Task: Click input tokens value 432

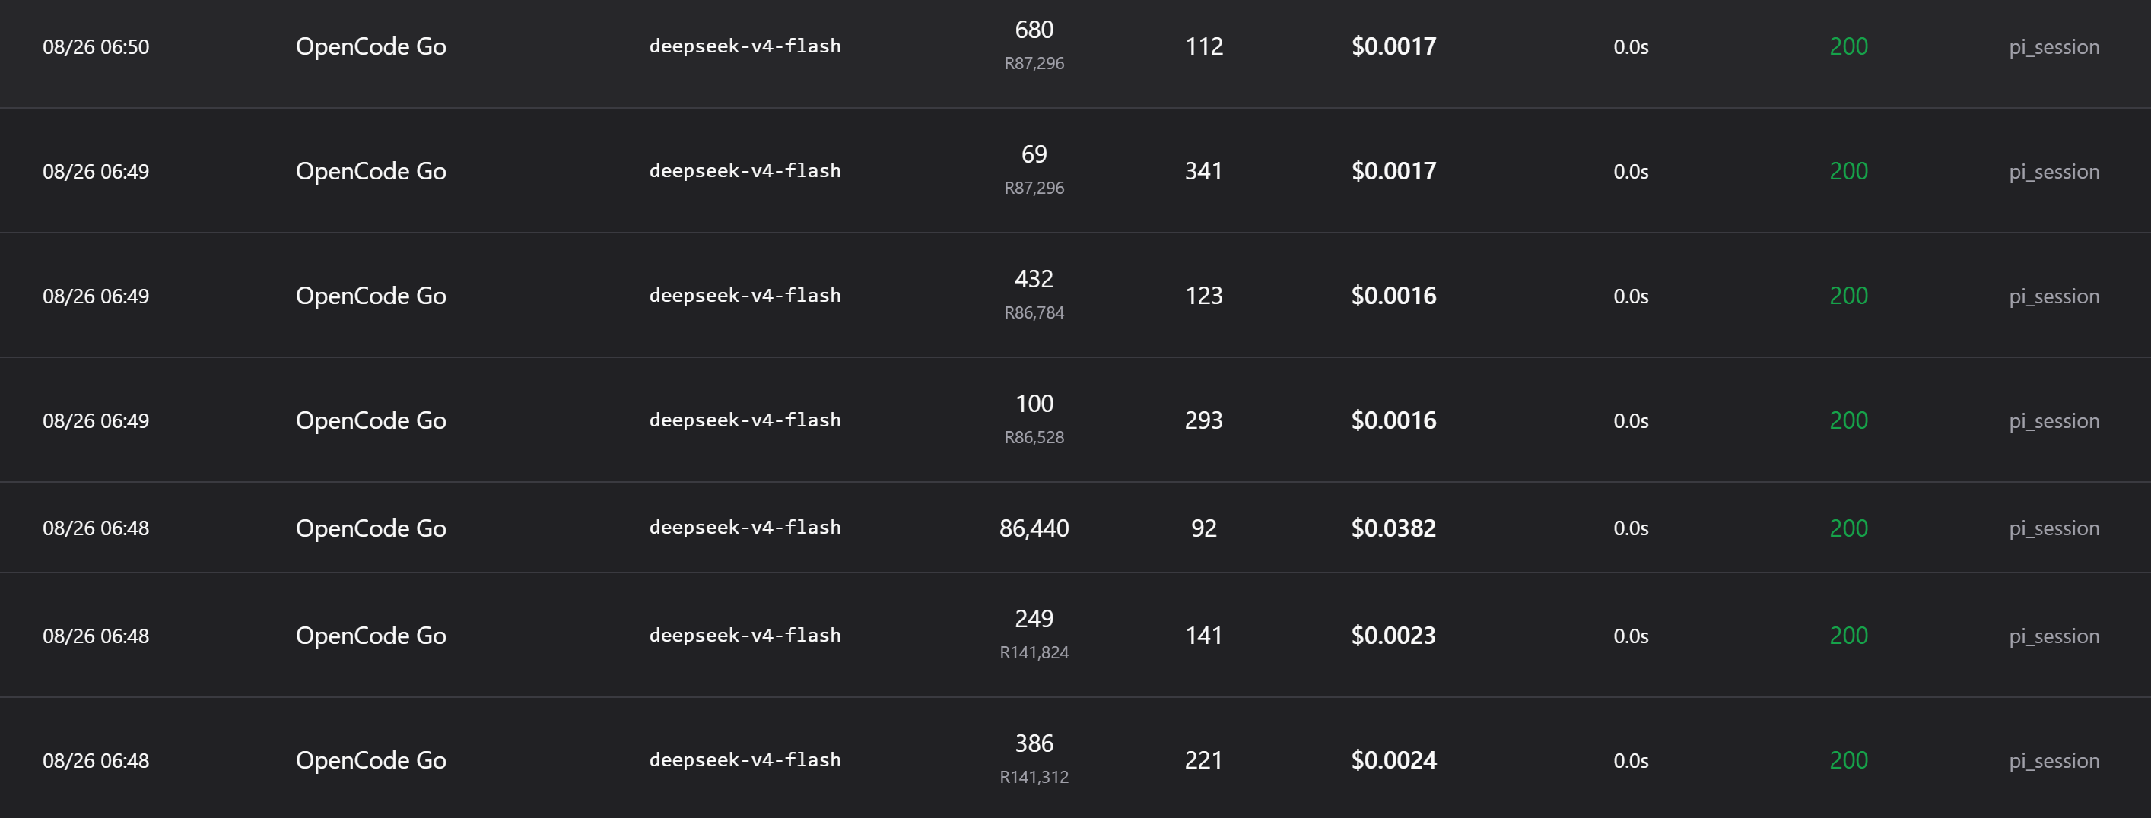Action: point(1034,278)
